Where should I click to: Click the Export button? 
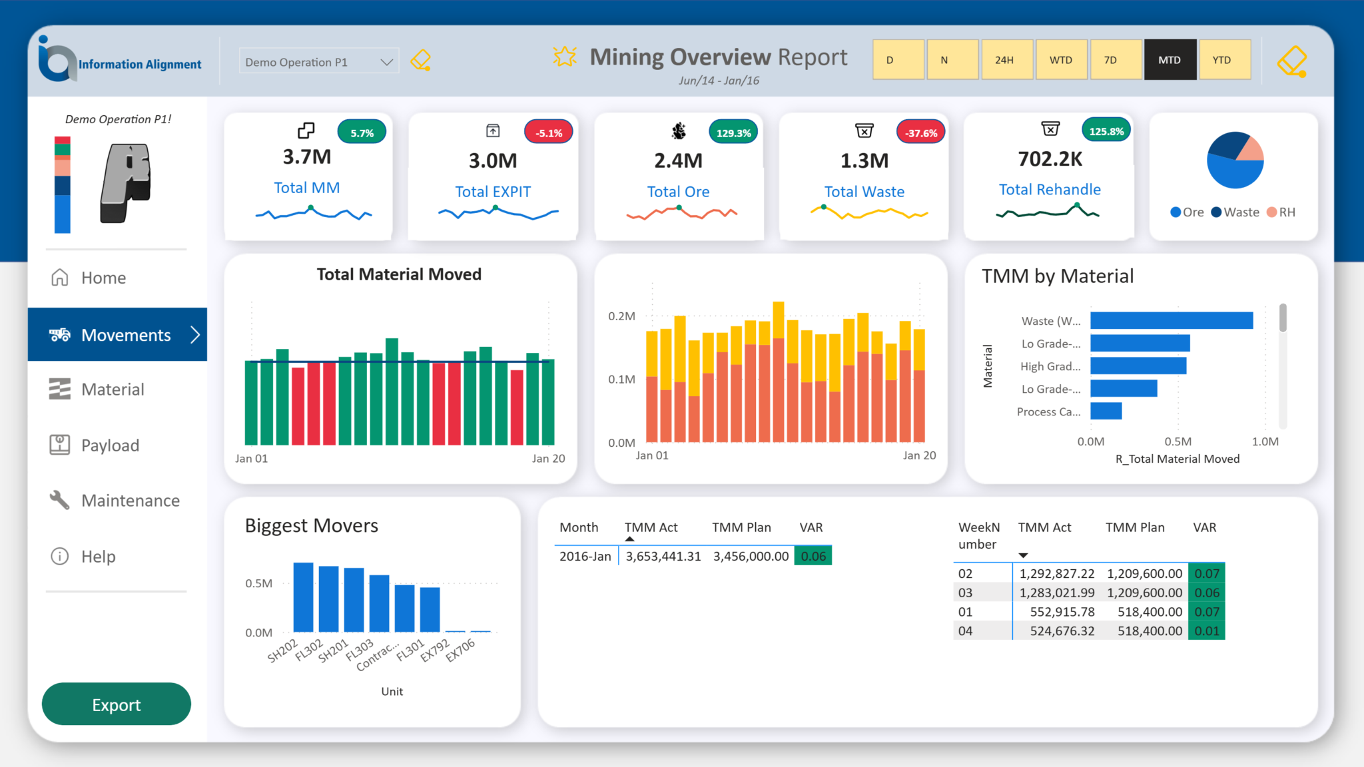pyautogui.click(x=117, y=704)
